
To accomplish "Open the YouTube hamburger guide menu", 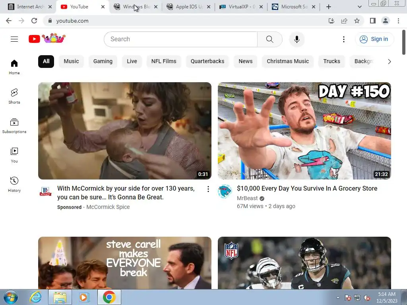I will 14,39.
